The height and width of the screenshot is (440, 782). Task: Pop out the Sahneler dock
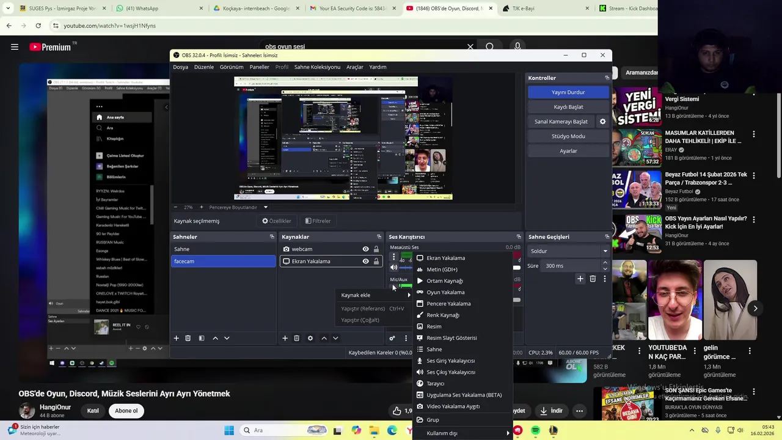(272, 237)
